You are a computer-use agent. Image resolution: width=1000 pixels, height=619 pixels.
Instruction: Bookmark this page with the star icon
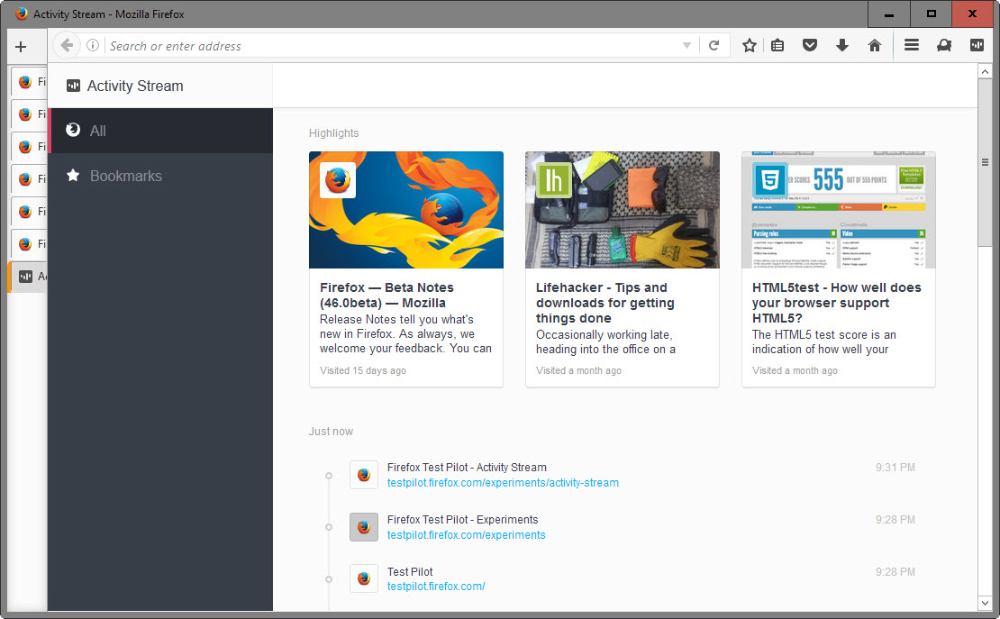(750, 45)
